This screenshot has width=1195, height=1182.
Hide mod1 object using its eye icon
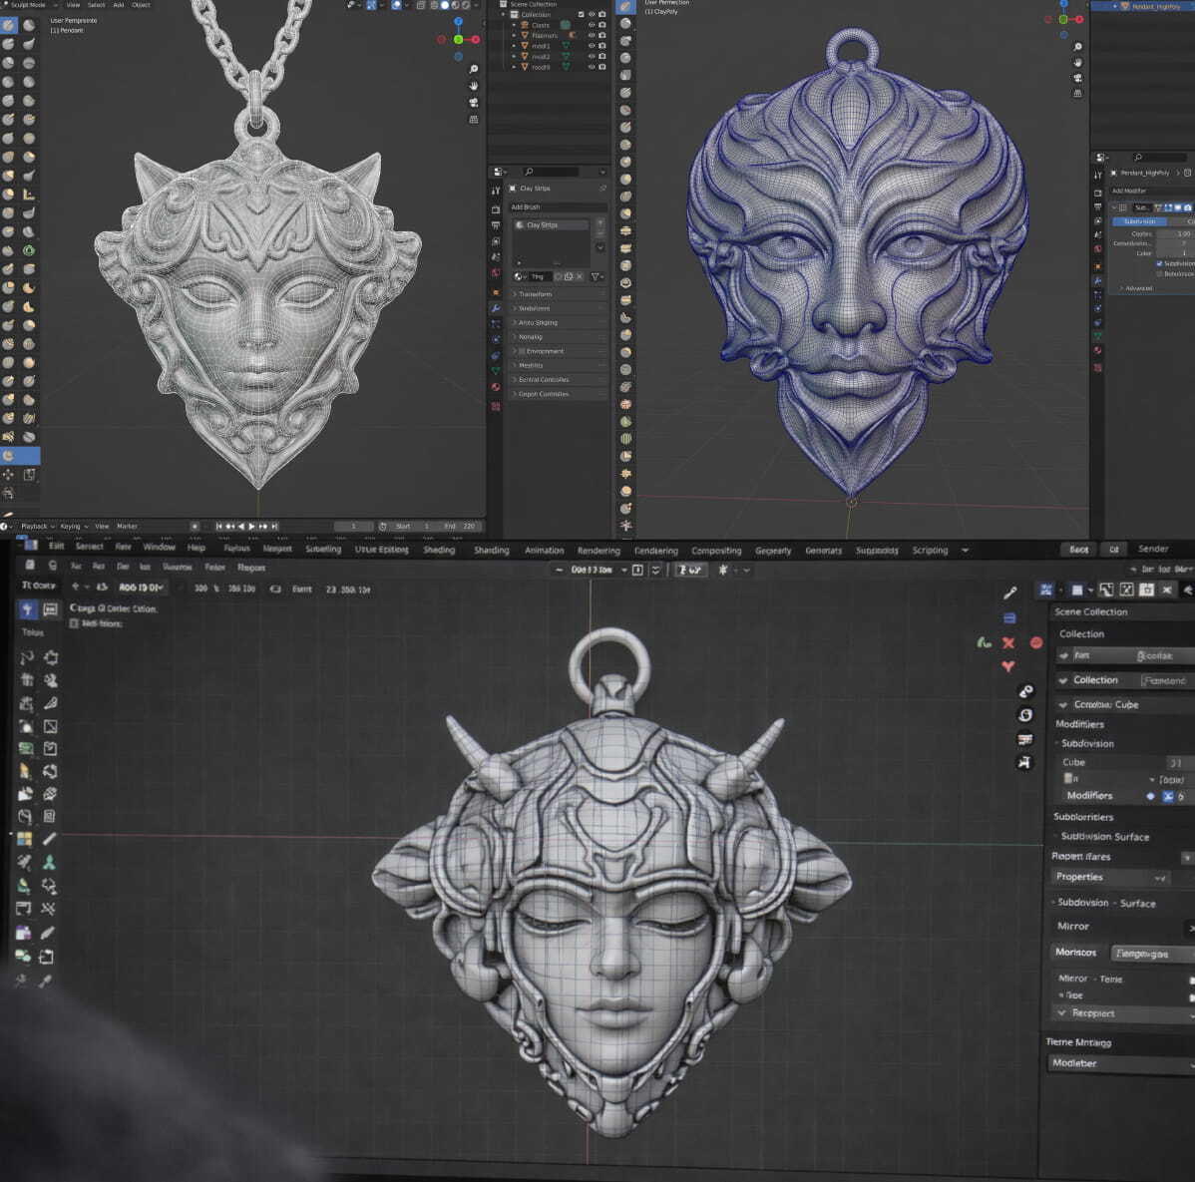pos(592,46)
